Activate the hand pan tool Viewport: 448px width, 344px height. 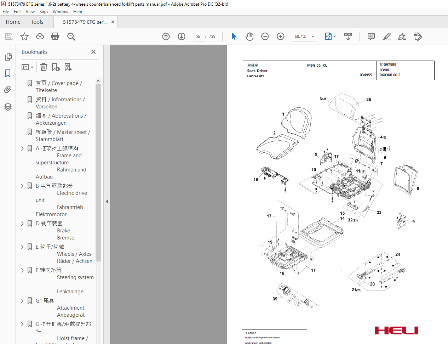pyautogui.click(x=249, y=36)
